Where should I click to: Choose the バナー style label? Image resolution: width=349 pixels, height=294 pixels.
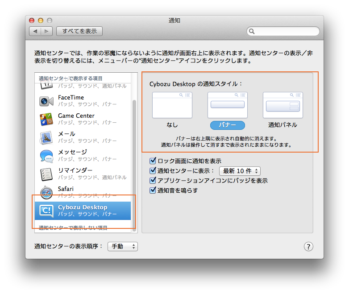click(x=228, y=125)
